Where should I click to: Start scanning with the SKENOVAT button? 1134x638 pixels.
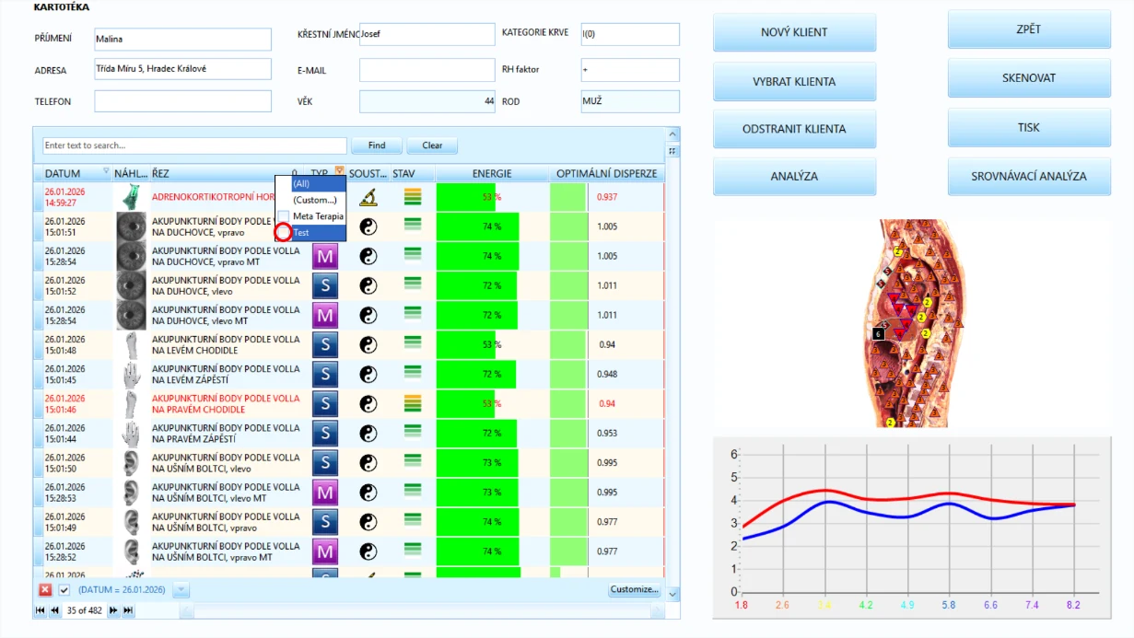[x=1029, y=78]
